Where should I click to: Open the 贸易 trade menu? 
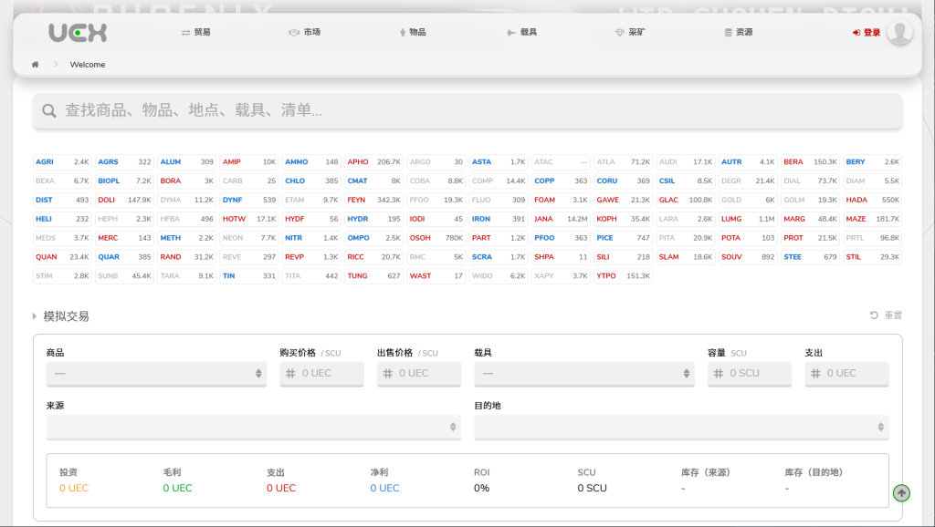195,32
